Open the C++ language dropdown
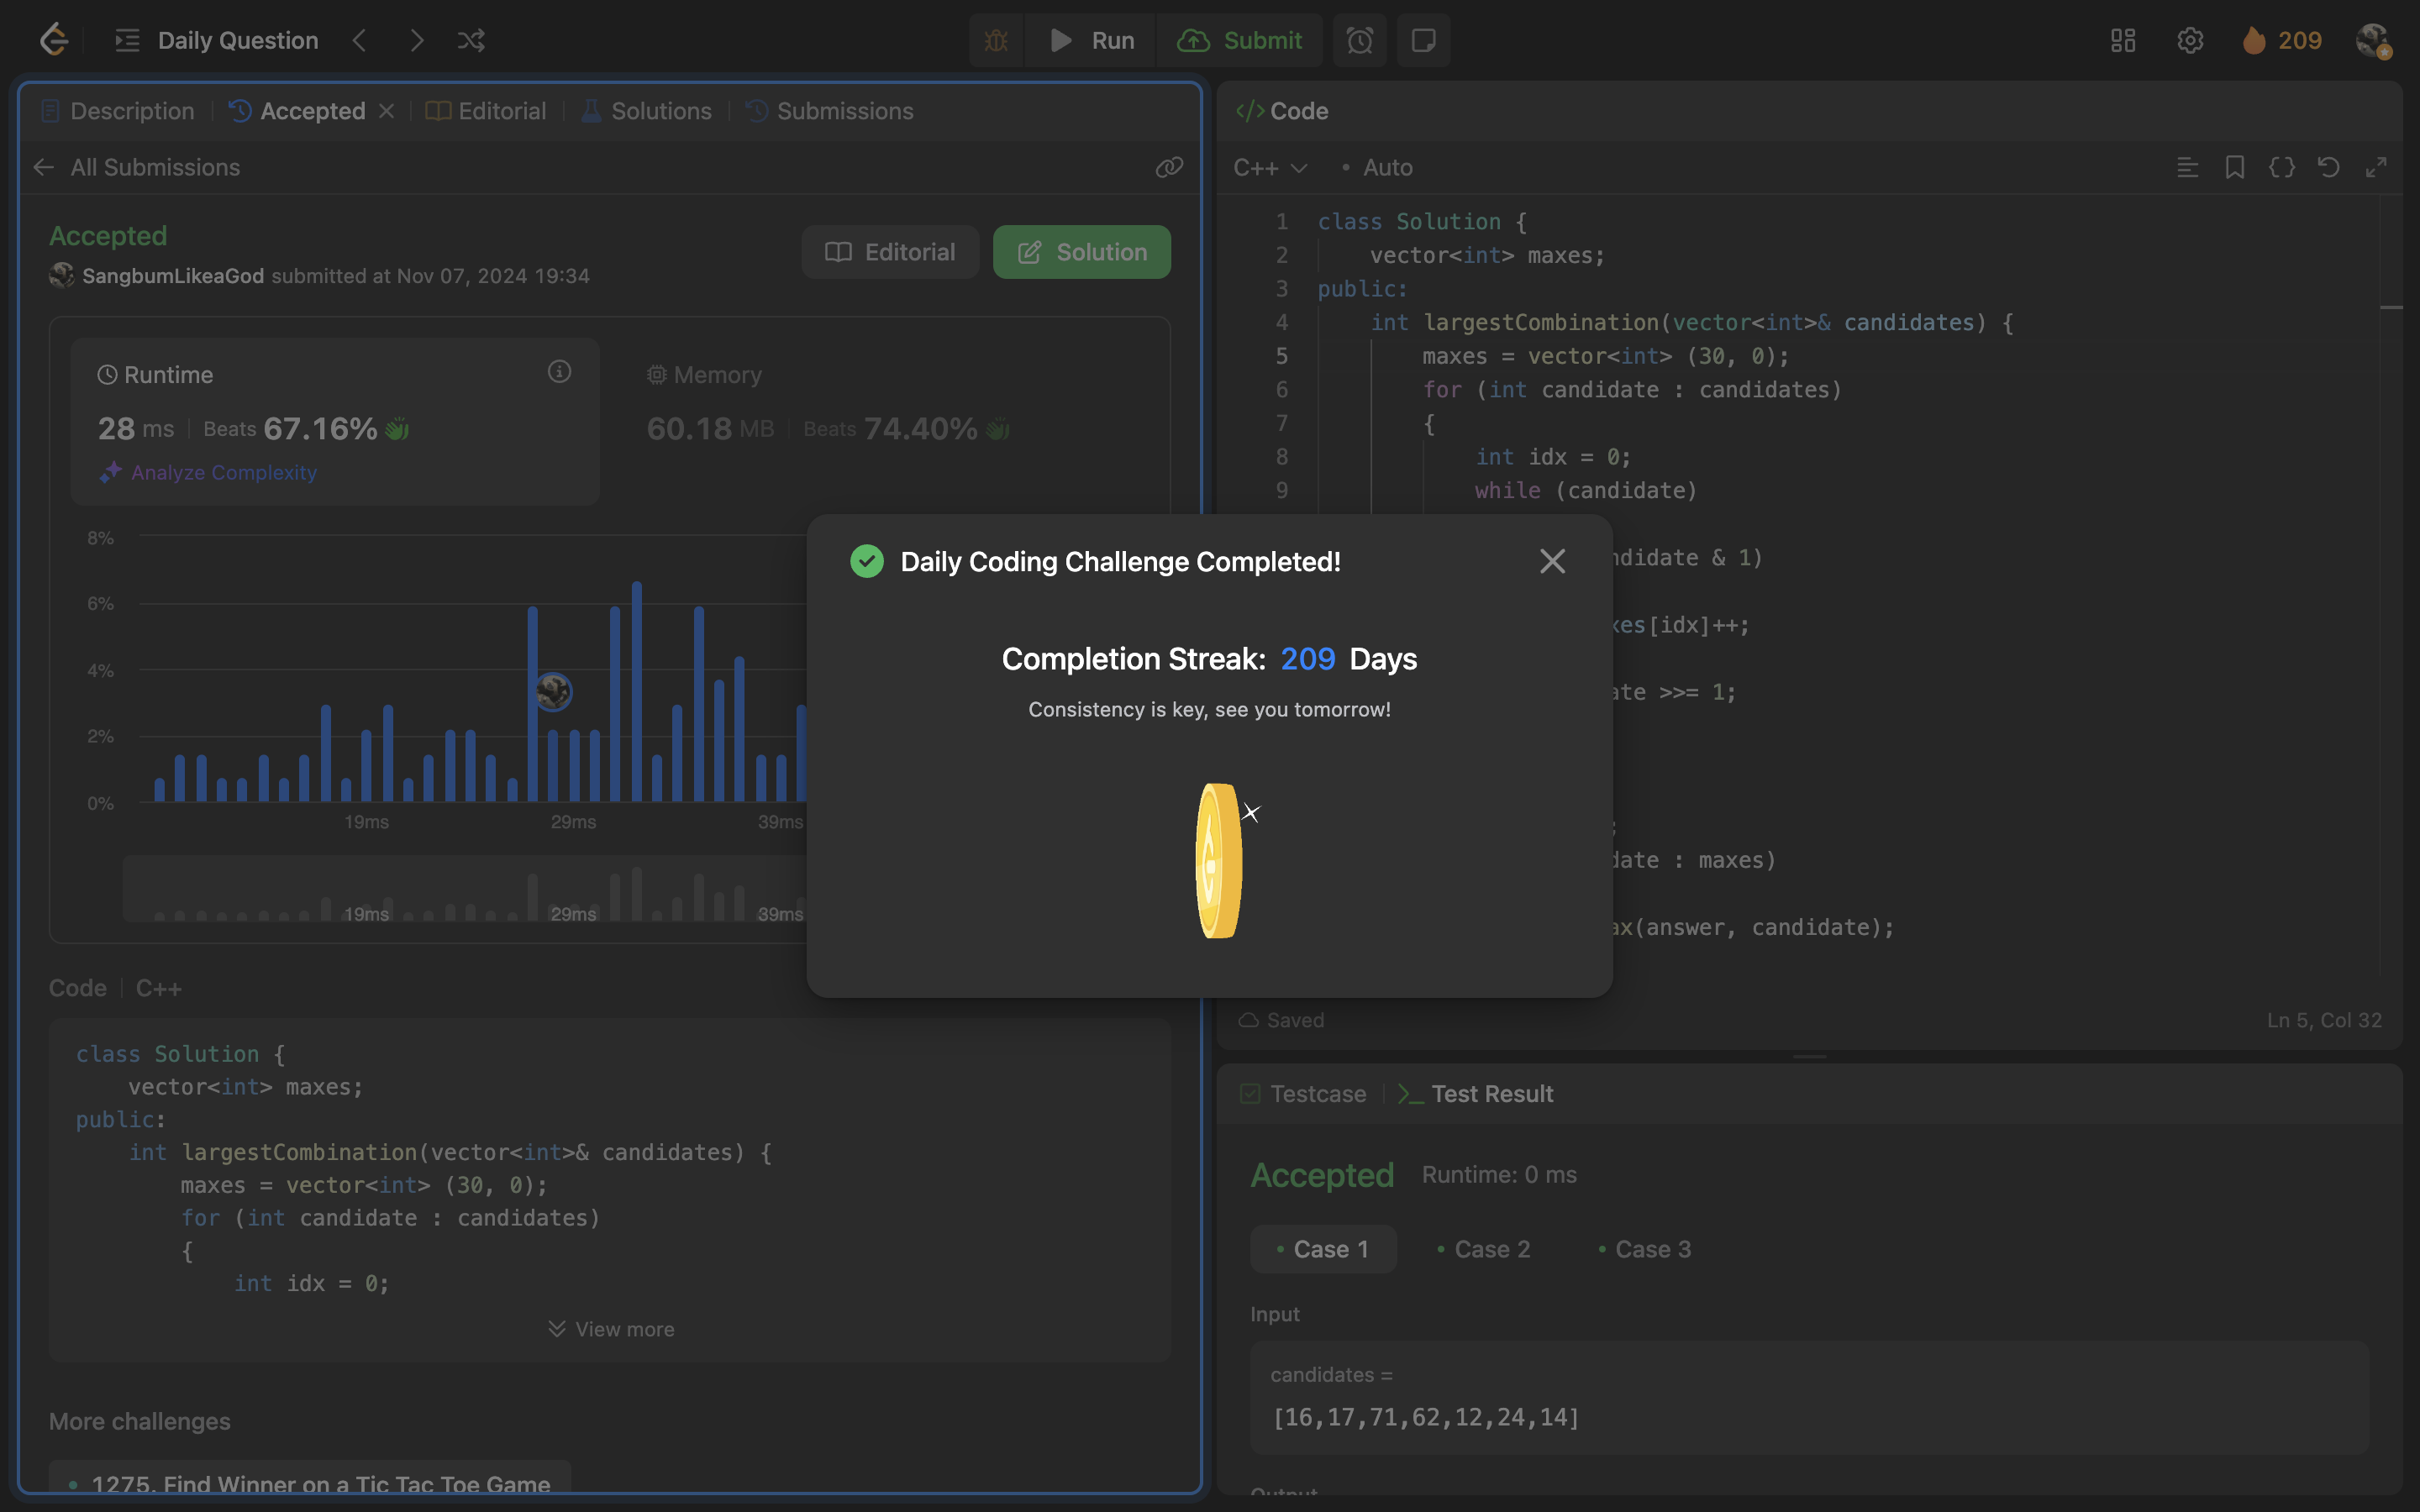 (x=1269, y=167)
